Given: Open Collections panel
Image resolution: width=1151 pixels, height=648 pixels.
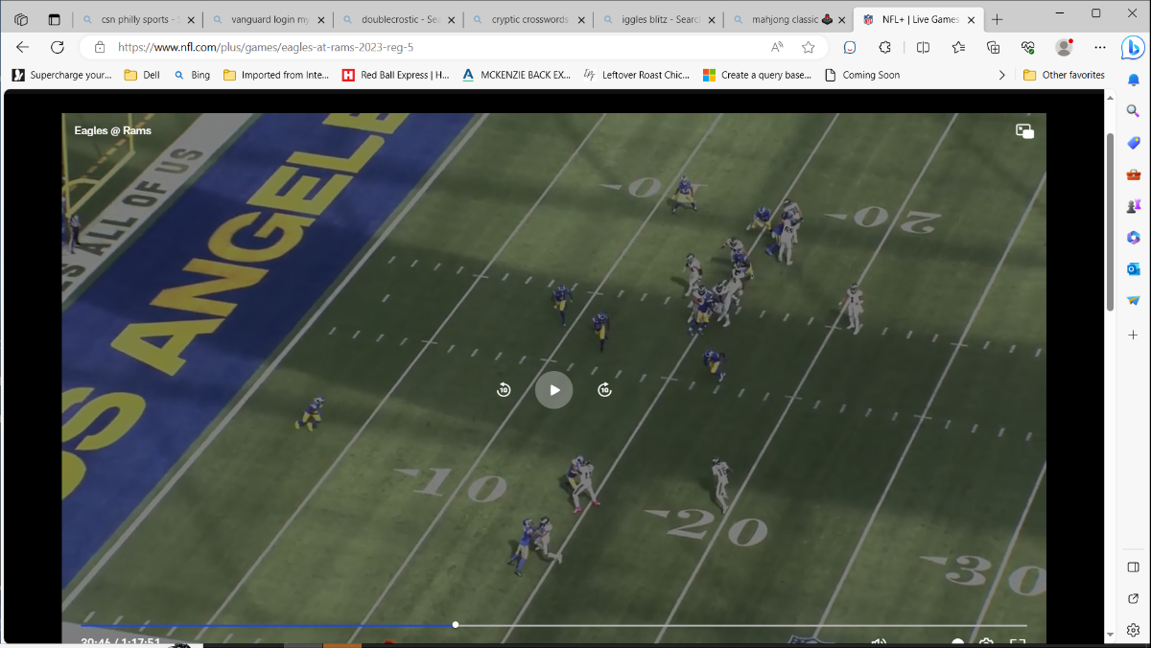Looking at the screenshot, I should 994,47.
